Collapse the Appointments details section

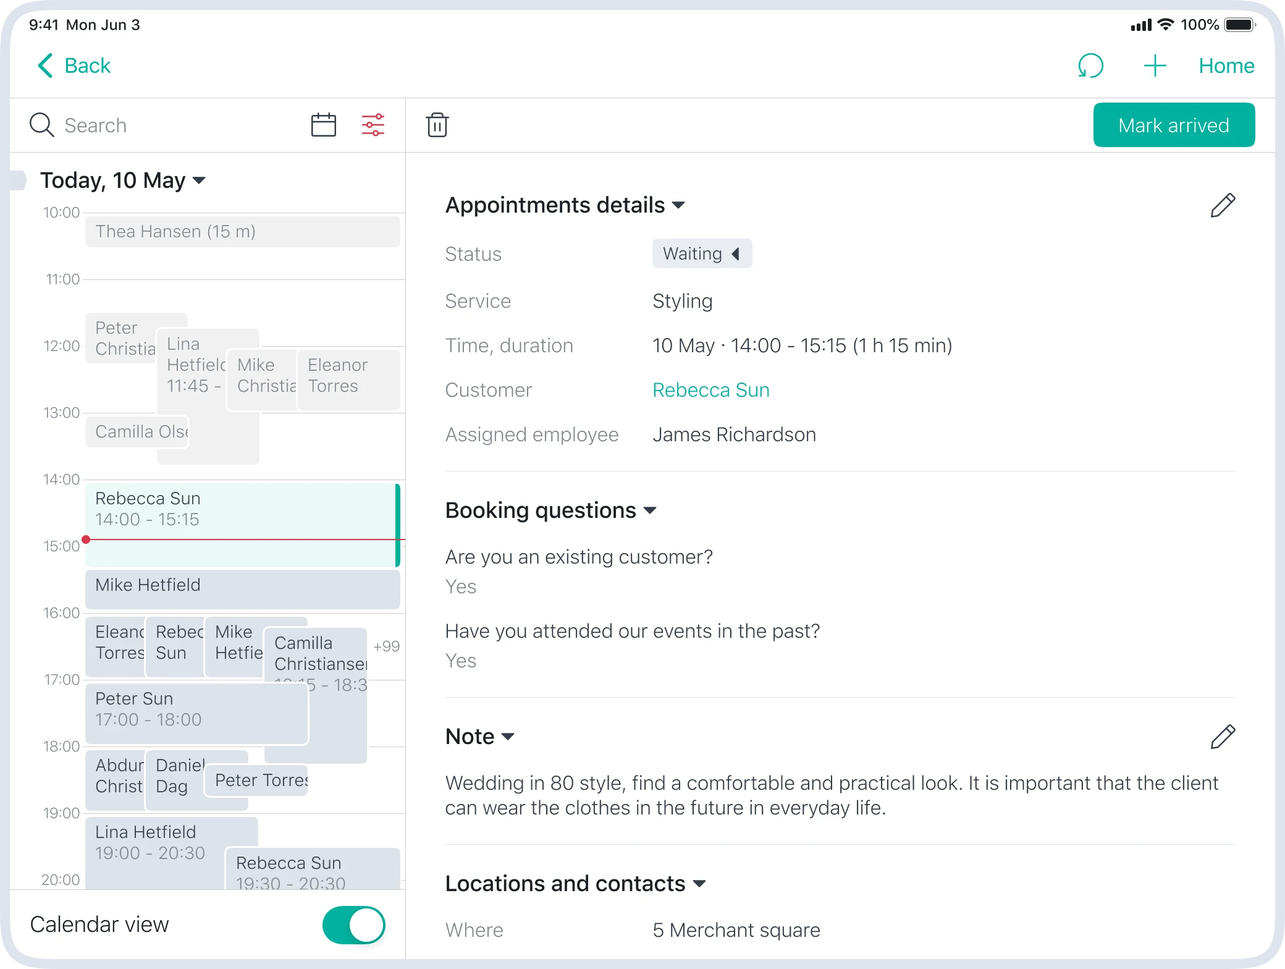pyautogui.click(x=565, y=205)
